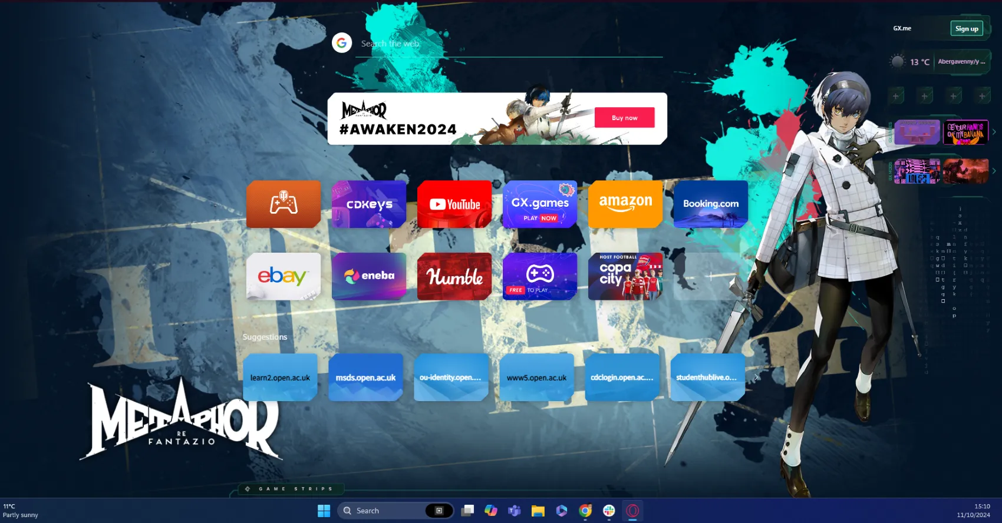
Task: Open the Amazon speed dial tile
Action: click(625, 204)
